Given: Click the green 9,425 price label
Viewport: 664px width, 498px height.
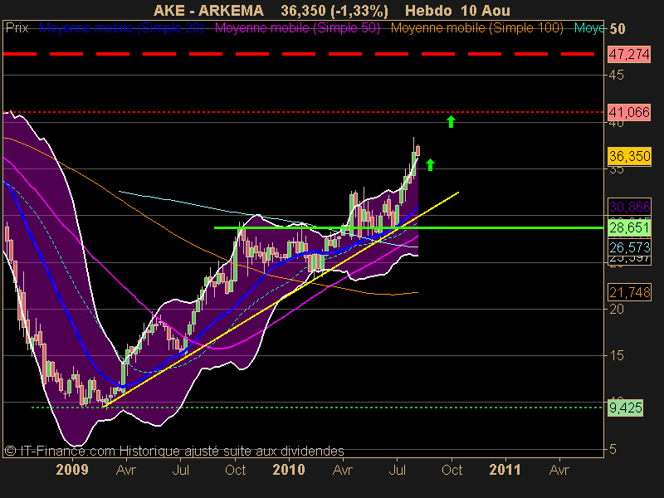Looking at the screenshot, I should tap(626, 408).
